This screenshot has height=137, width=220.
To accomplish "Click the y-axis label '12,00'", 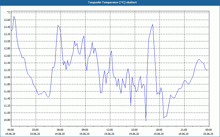I will coord(7,77).
